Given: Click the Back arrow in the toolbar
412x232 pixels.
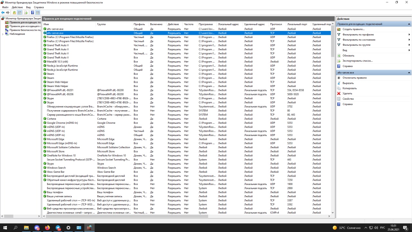Looking at the screenshot, I should click(3, 13).
